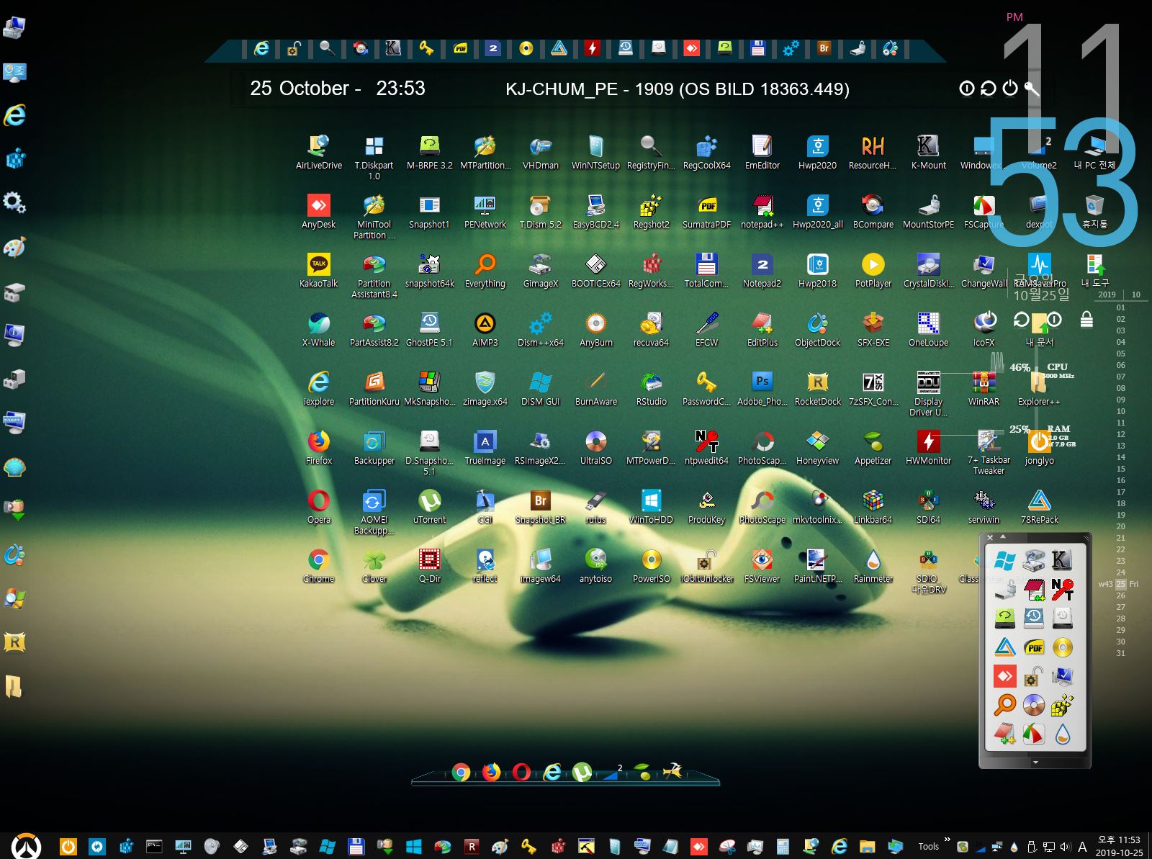Click the power icon in the info bar
Image resolution: width=1152 pixels, height=859 pixels.
pyautogui.click(x=1010, y=88)
